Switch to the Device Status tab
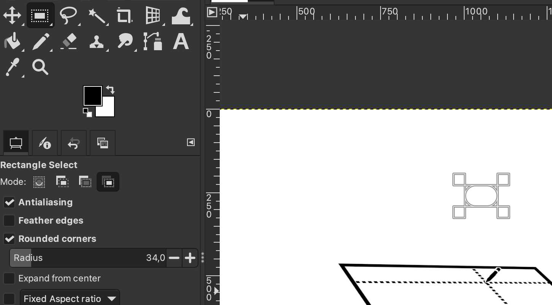The height and width of the screenshot is (305, 552). pos(45,143)
